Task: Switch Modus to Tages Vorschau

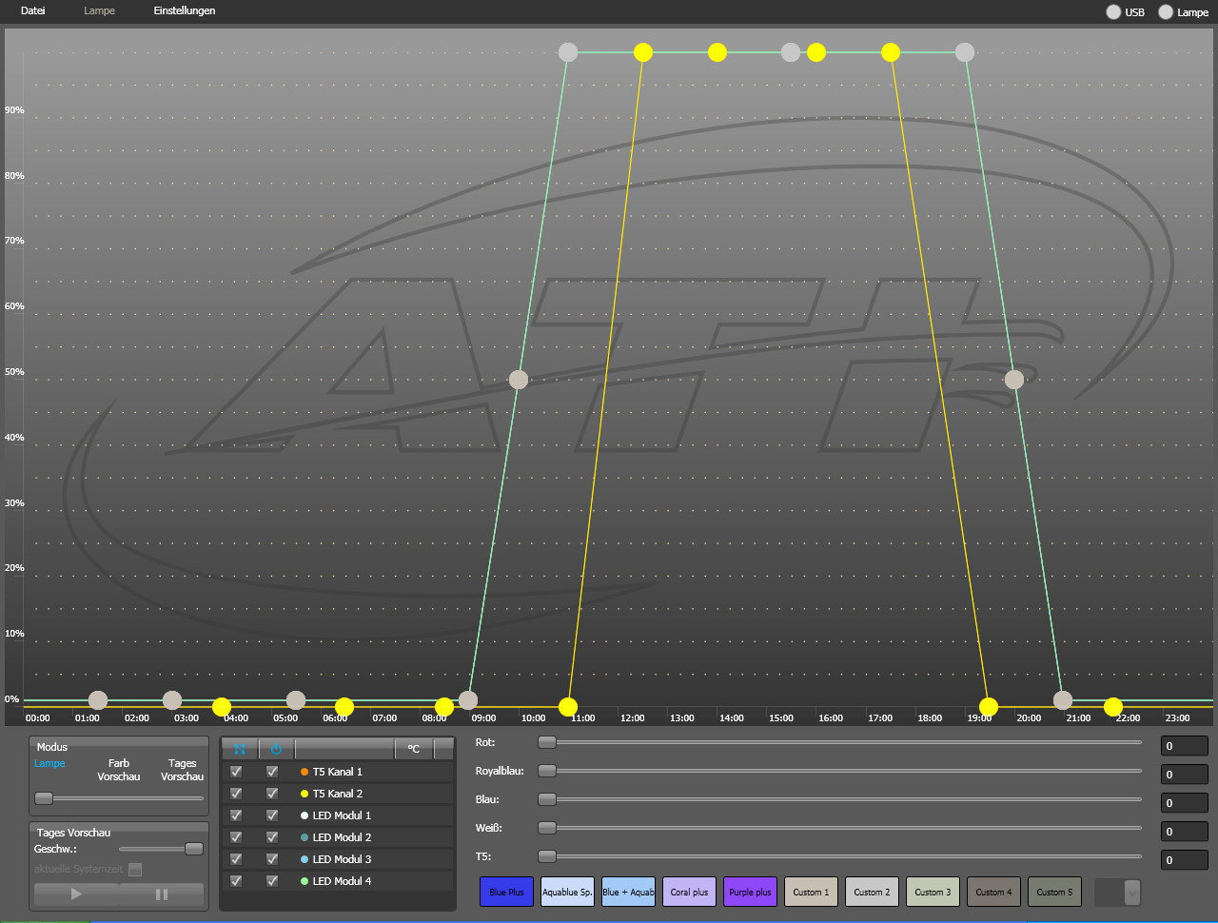Action: 183,770
